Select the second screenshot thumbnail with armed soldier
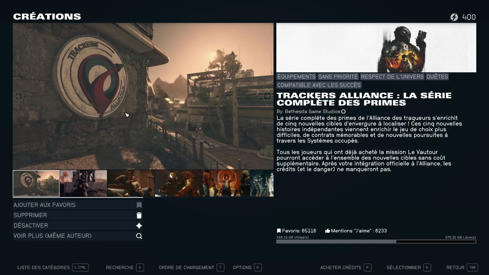Screen dimensions: 489x275 [x=83, y=183]
